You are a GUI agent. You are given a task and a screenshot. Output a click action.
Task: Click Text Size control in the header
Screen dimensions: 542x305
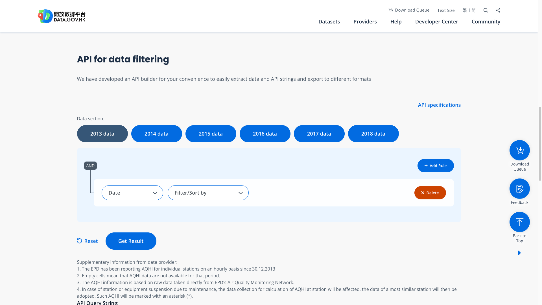tap(446, 10)
